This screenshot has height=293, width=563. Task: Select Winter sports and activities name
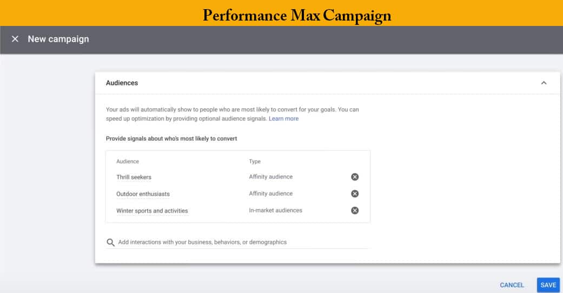point(152,211)
